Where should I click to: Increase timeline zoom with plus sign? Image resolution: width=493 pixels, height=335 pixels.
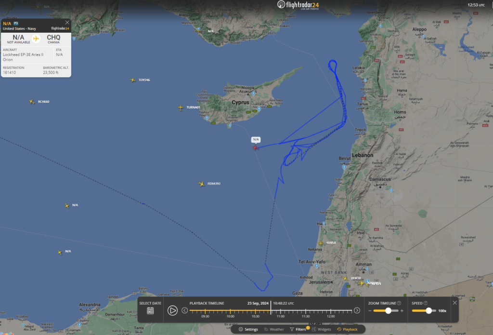402,311
